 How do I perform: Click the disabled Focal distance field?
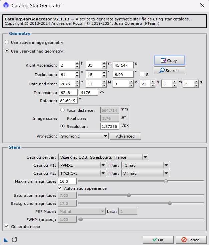[110, 110]
